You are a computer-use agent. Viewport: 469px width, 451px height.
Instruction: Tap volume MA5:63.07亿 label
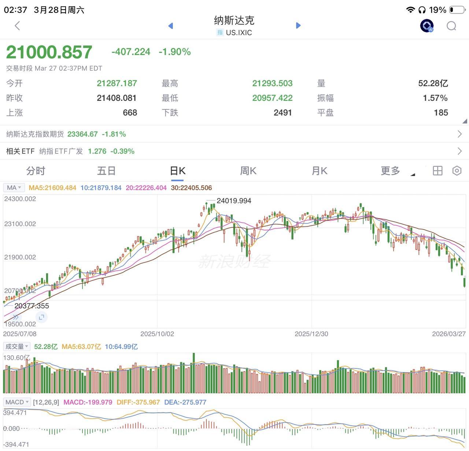pos(81,346)
